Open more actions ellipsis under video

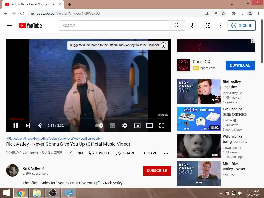pyautogui.click(x=166, y=154)
